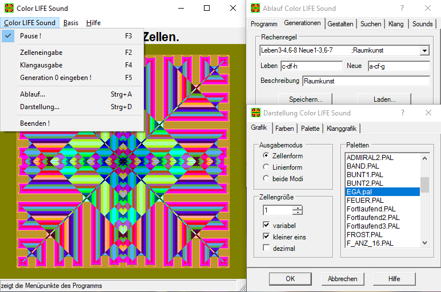The height and width of the screenshot is (292, 441).
Task: Open Ablauf... from the menu
Action: 73,94
